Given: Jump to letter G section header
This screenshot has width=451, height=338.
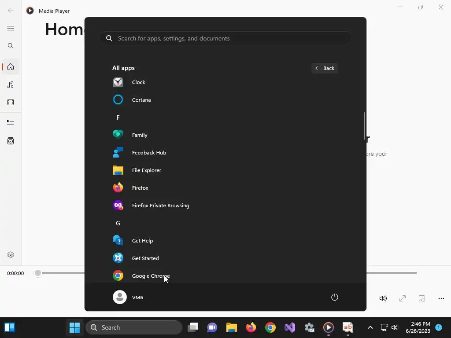Looking at the screenshot, I should (x=118, y=223).
